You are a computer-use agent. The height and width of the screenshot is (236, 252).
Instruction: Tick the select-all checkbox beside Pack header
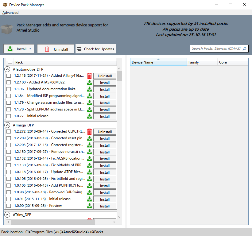click(x=10, y=62)
